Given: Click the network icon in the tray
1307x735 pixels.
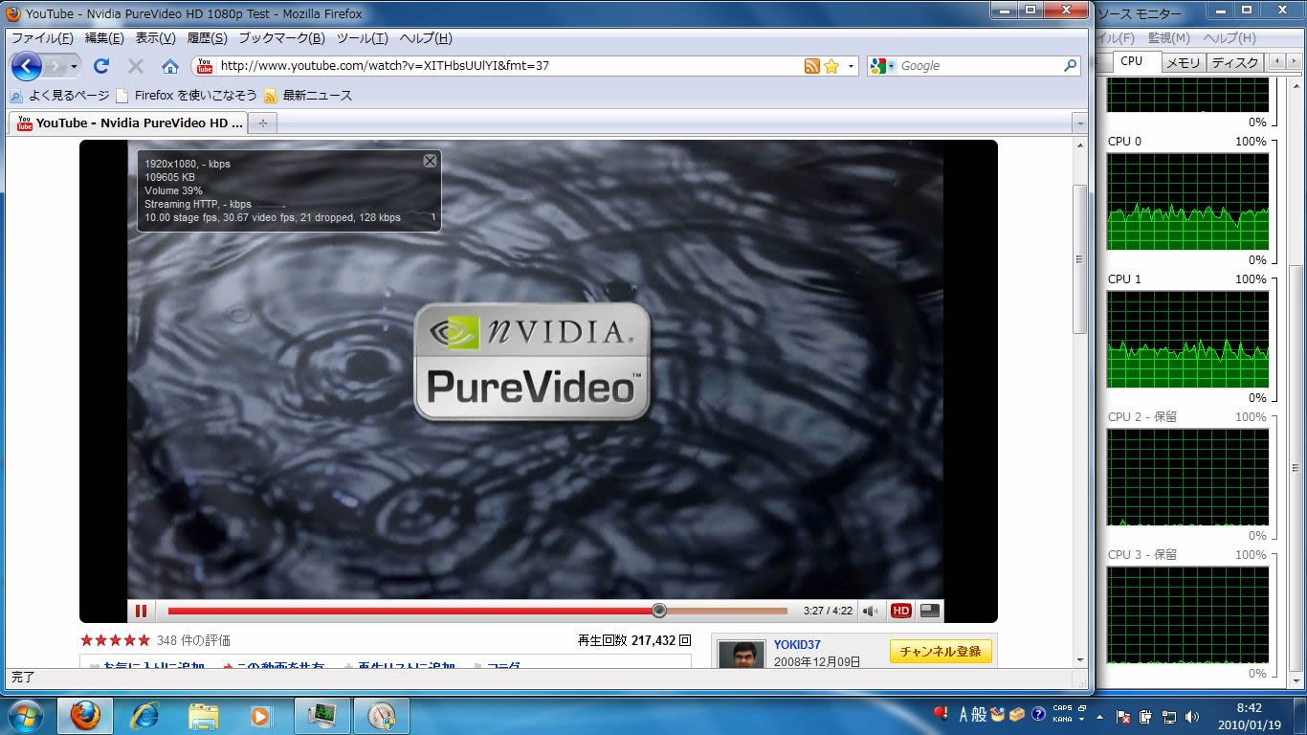Looking at the screenshot, I should pyautogui.click(x=1169, y=716).
